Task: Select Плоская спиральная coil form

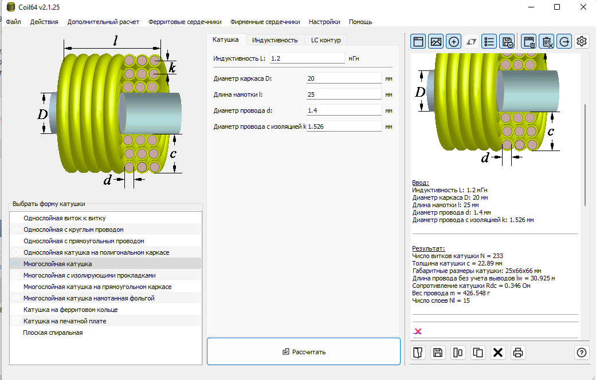Action: [105, 332]
